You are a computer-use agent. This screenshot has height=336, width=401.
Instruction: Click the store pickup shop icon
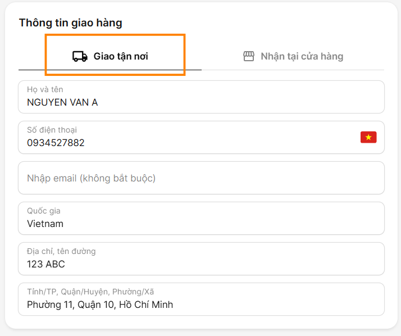pyautogui.click(x=248, y=56)
